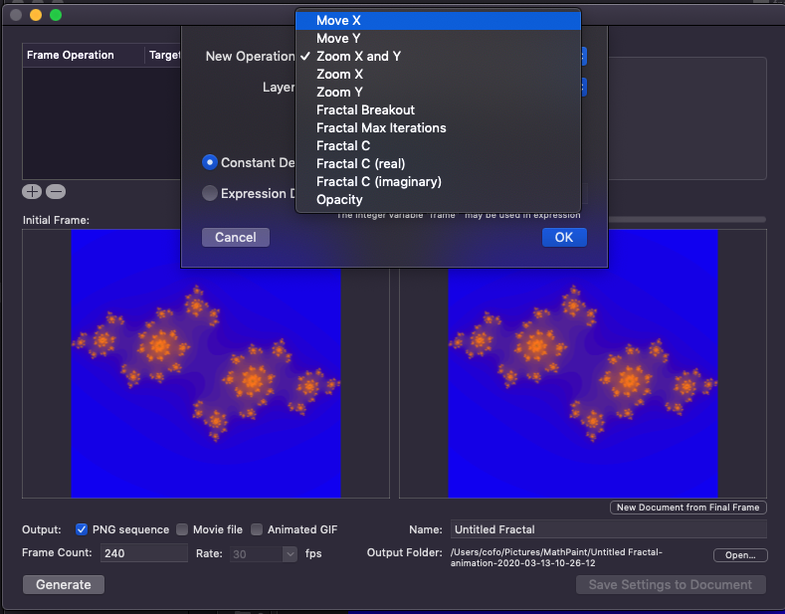Confirm new operation with OK
Screen dimensions: 785x614
click(564, 238)
